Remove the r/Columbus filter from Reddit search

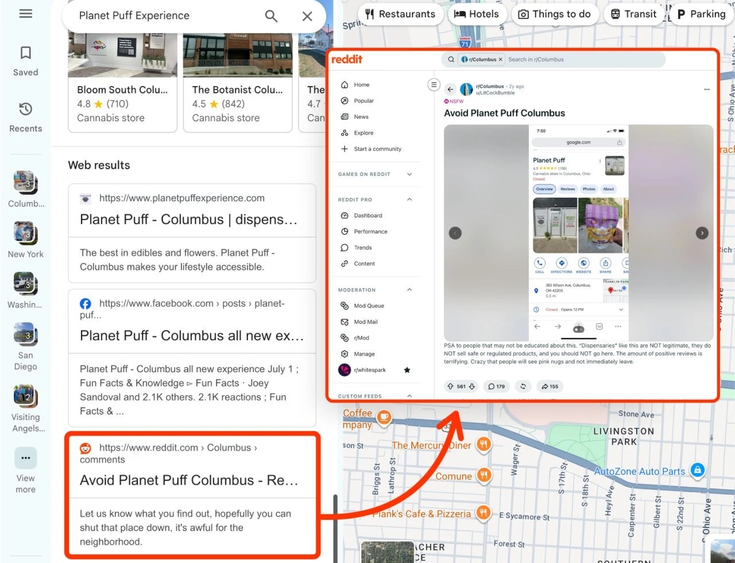[501, 59]
